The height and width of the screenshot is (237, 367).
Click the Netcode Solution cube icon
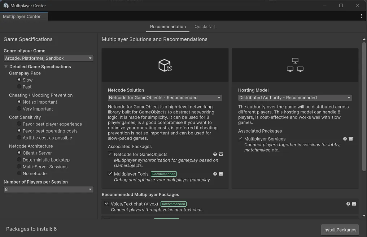tap(165, 65)
